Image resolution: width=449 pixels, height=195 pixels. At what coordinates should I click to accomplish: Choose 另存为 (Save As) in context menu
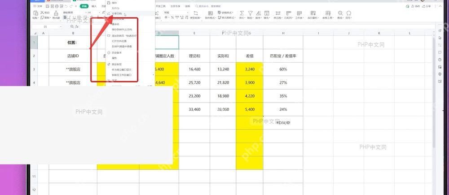coord(130,8)
